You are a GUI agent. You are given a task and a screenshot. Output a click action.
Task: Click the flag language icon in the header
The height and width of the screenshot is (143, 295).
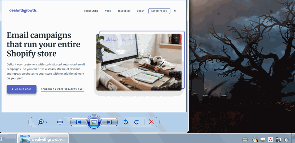point(175,11)
